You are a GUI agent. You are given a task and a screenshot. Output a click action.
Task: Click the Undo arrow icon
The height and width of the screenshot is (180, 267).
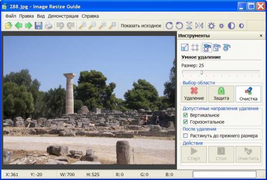[x=60, y=26]
